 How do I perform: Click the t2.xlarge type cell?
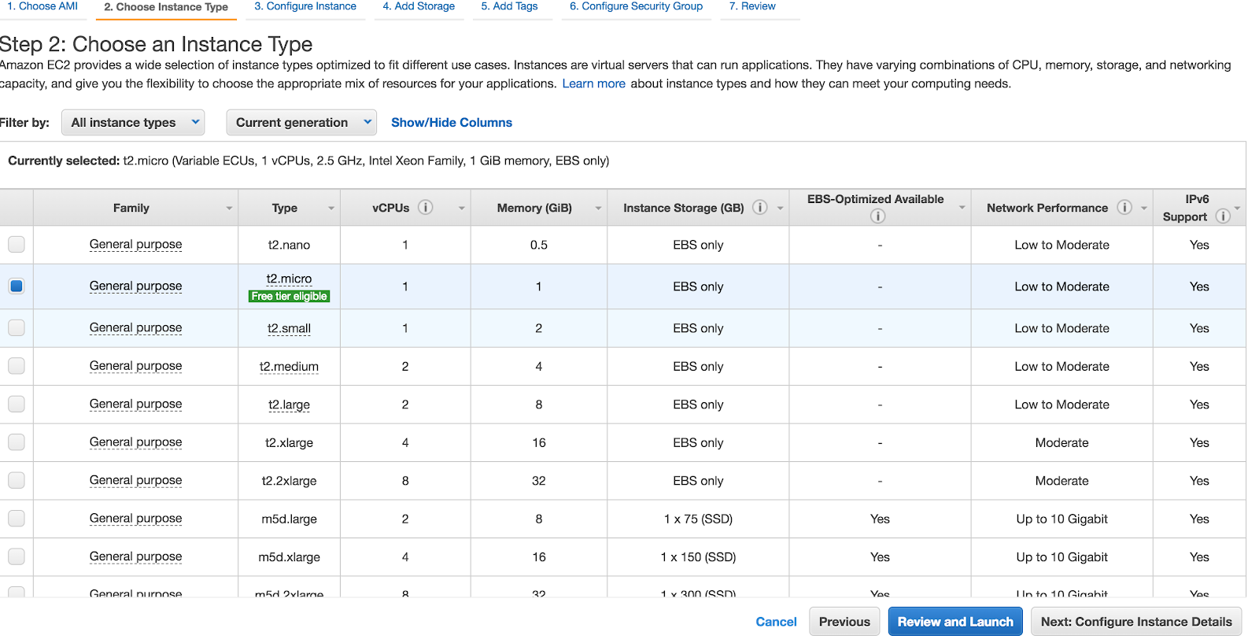tap(289, 443)
